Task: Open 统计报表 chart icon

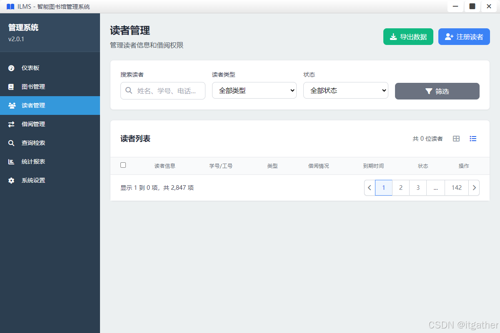Action: click(x=11, y=162)
